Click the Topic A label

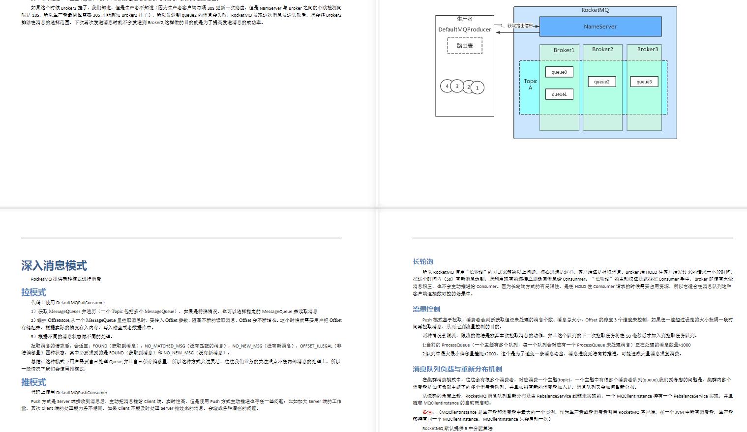pos(530,85)
